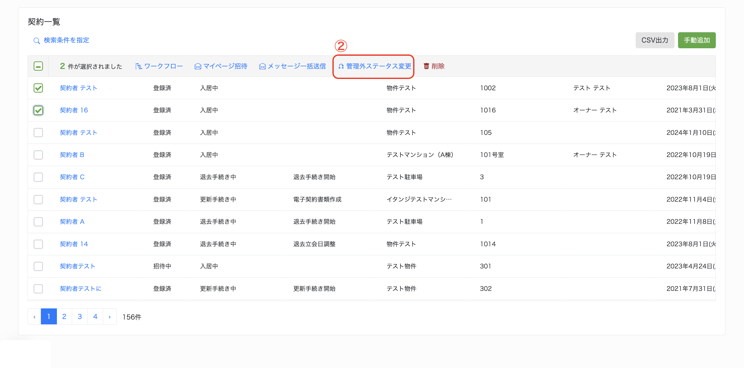The image size is (744, 368).
Task: Click the envelope icon beside メッセージ一括送信
Action: click(262, 66)
